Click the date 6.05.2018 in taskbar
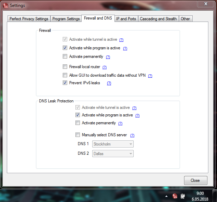The image size is (217, 202). coord(200,199)
